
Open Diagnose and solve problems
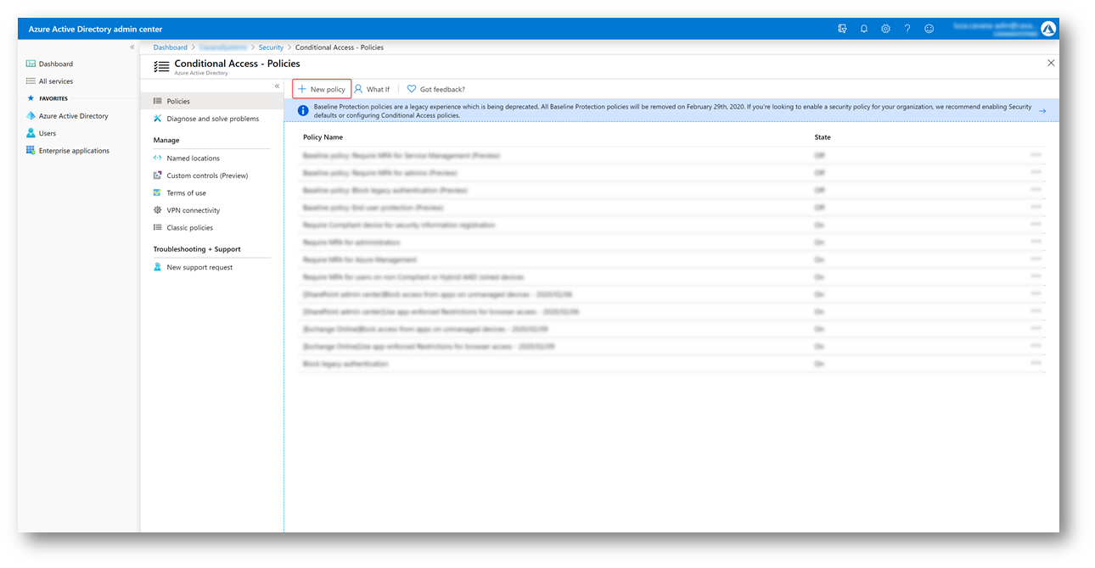pyautogui.click(x=212, y=119)
